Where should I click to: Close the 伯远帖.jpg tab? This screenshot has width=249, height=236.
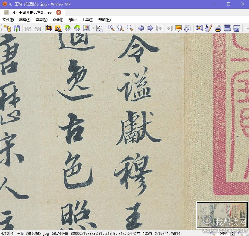[59, 12]
